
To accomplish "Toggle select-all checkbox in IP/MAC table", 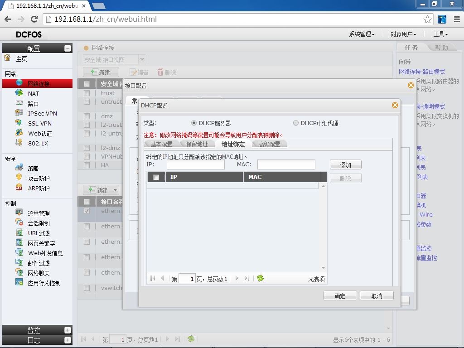I will click(x=156, y=177).
